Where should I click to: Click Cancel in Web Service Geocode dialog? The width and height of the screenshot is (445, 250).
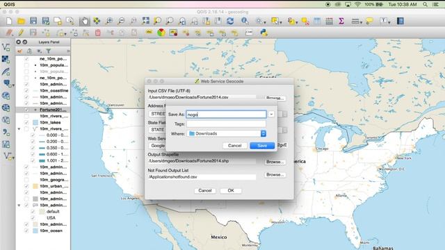pyautogui.click(x=205, y=191)
